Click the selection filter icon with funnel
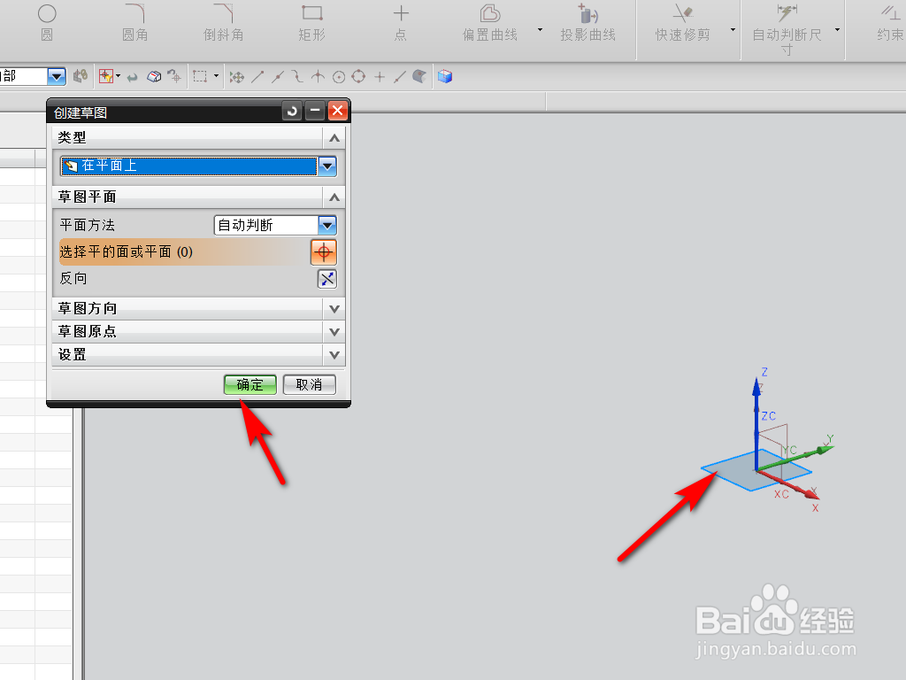Screen dimensions: 906x680 coord(106,76)
